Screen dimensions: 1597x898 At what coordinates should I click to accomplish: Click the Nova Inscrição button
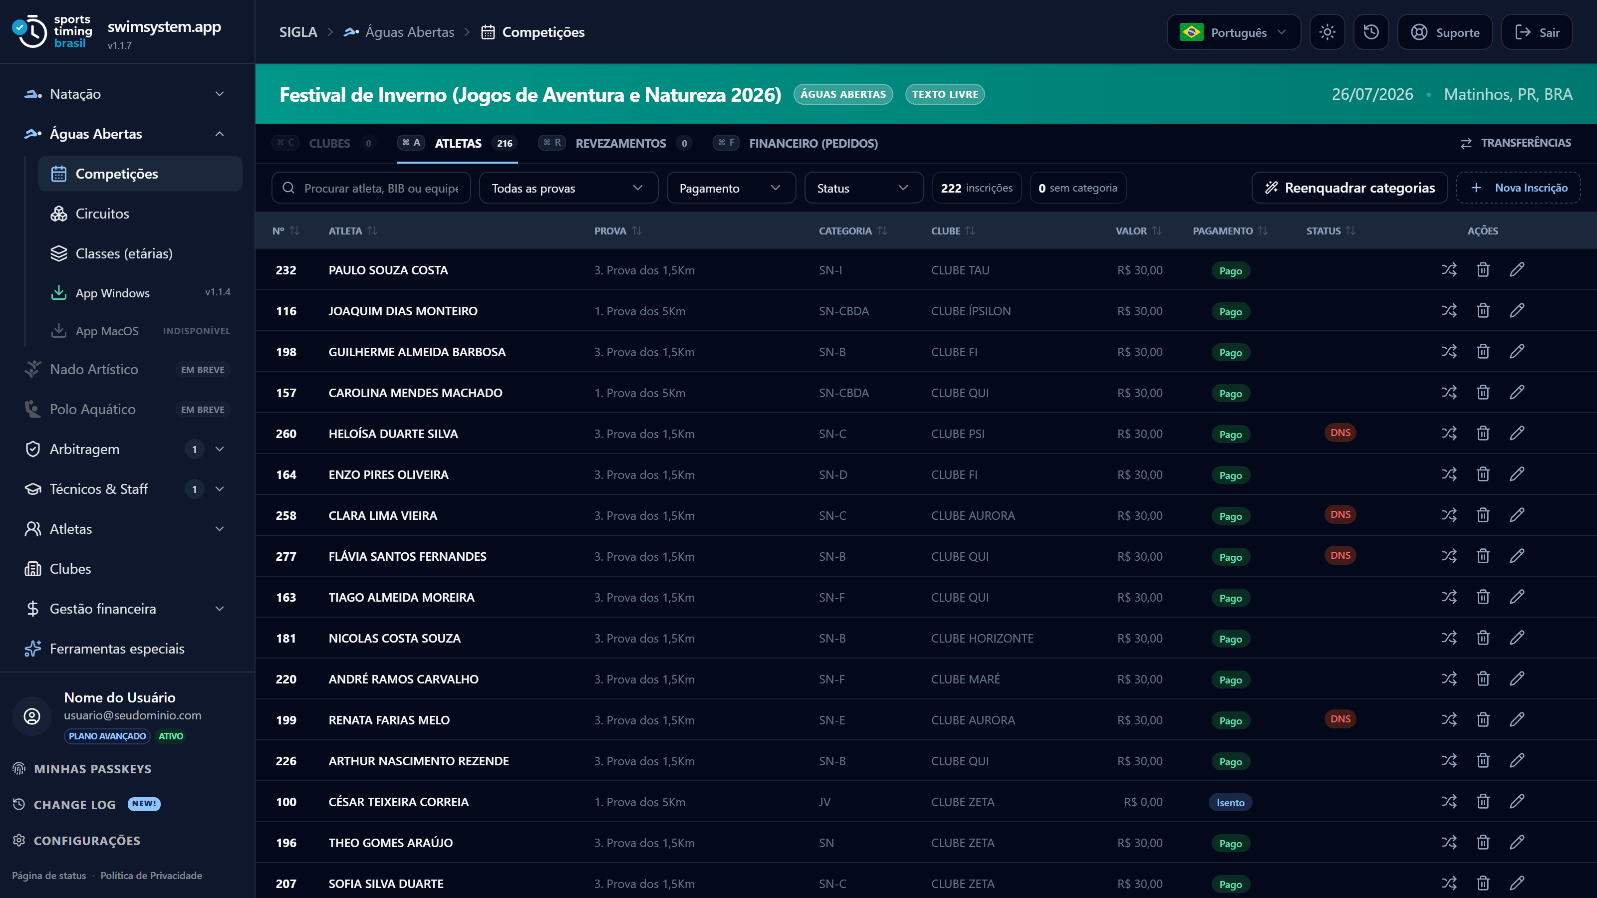[x=1518, y=188]
